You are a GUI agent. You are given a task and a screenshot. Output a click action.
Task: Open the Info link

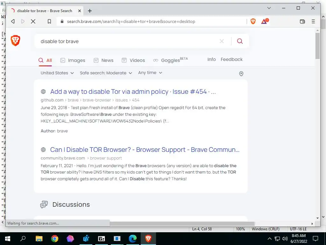(211, 59)
